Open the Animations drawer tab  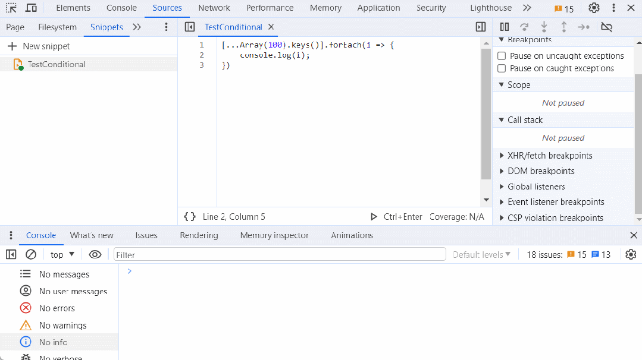[x=352, y=235]
